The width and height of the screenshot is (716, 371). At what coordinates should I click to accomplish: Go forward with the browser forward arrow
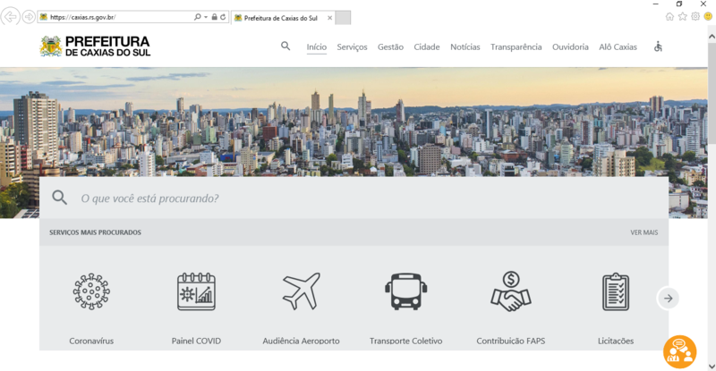29,17
